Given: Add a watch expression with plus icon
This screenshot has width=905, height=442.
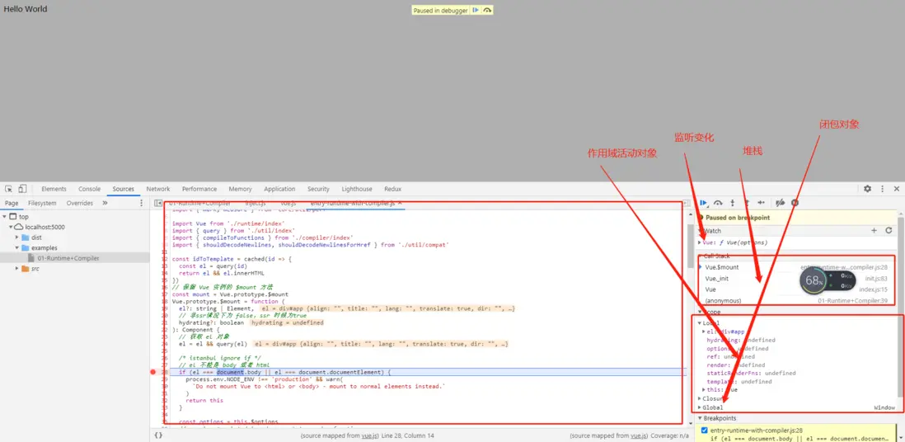Looking at the screenshot, I should [874, 231].
